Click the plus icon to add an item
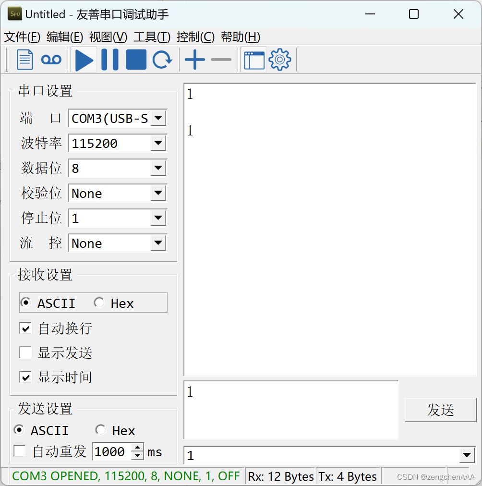The image size is (482, 486). tap(194, 59)
